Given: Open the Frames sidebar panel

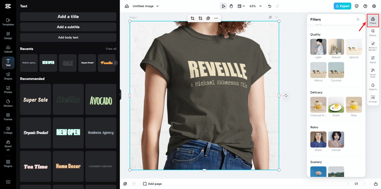Looking at the screenshot, I should click(8, 117).
